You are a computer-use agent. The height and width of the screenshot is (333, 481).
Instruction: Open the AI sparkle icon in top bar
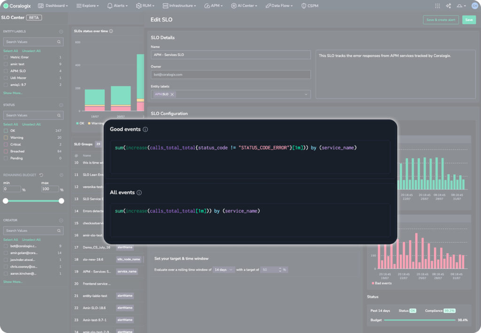449,6
